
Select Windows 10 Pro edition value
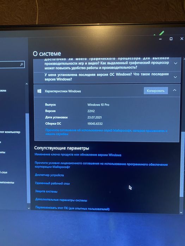[98, 105]
